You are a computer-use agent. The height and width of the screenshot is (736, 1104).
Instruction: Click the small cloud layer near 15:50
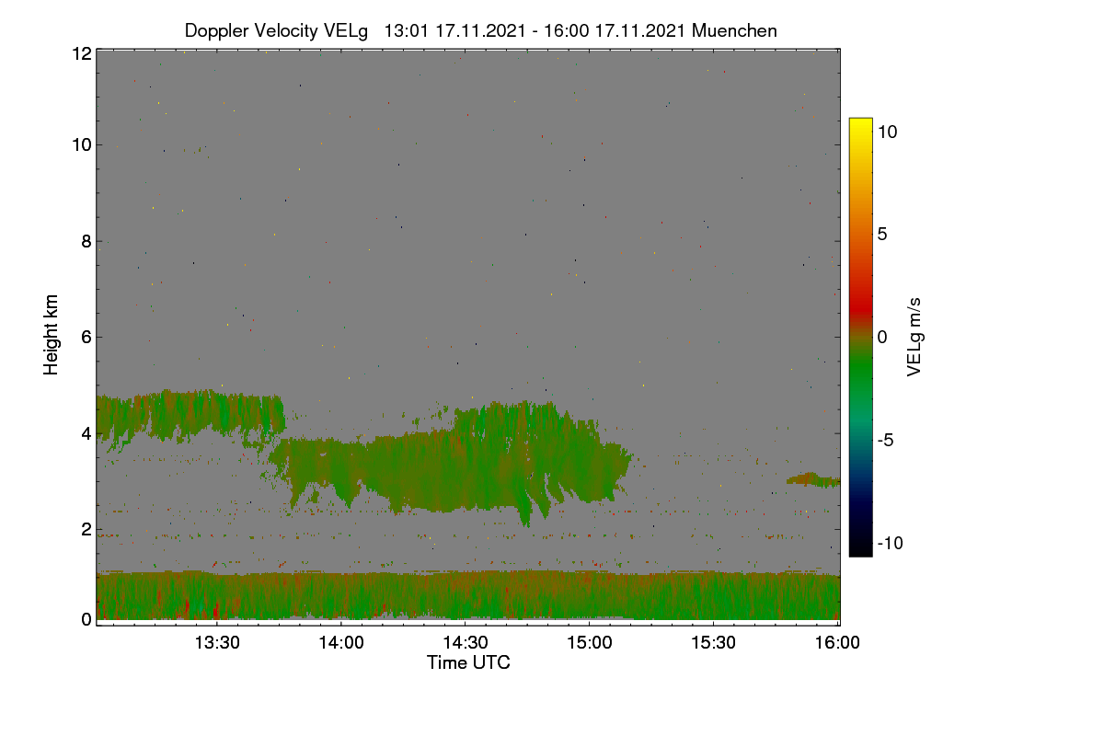coord(813,479)
